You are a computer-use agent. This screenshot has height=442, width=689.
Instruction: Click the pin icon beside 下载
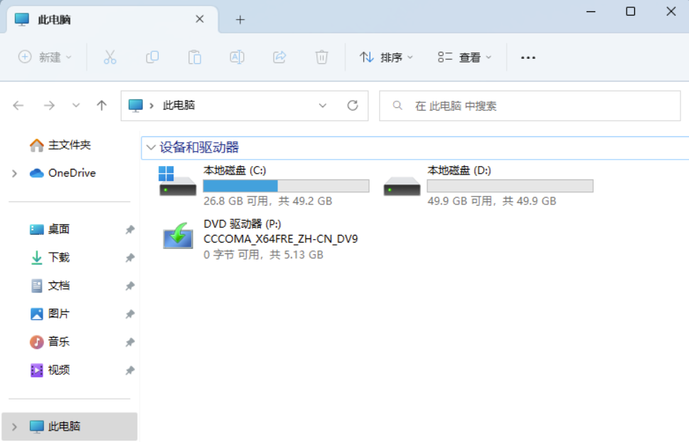129,258
